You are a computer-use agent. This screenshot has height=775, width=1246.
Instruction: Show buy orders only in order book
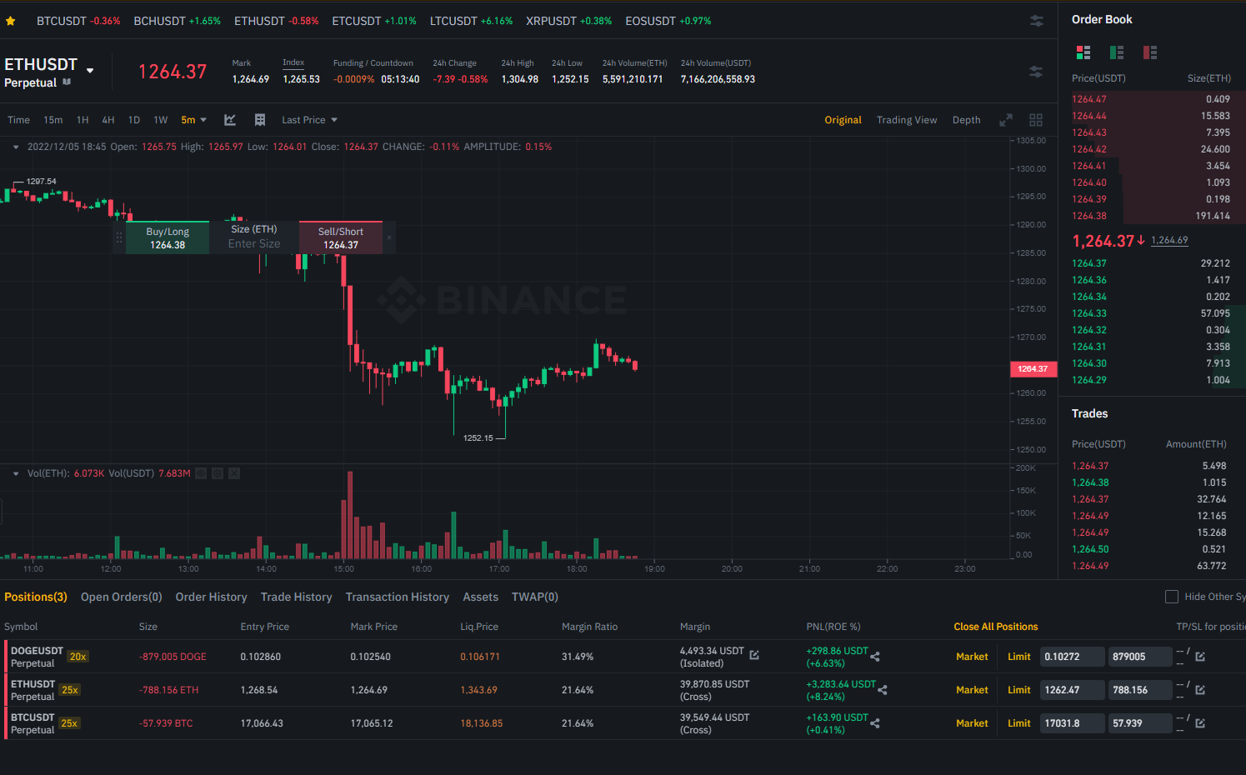point(1117,52)
